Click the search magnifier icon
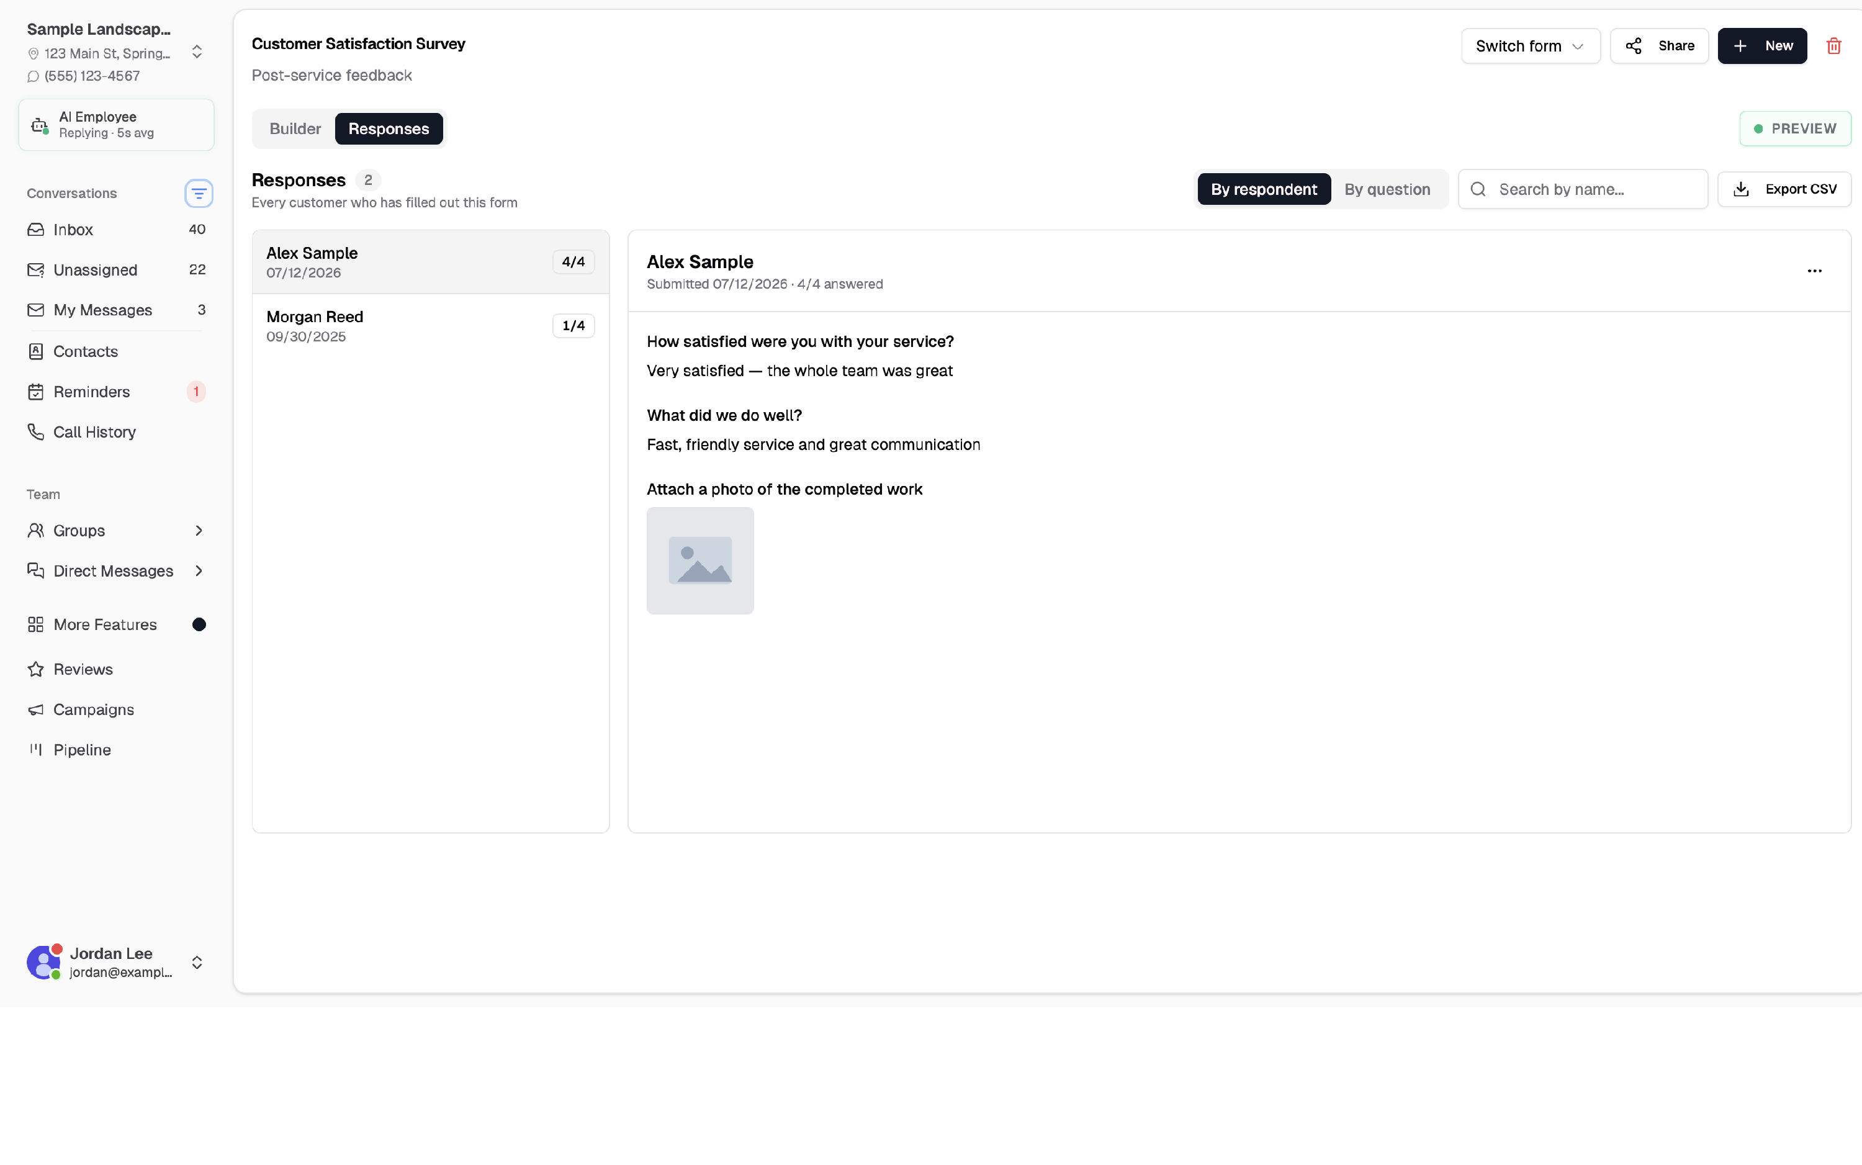Viewport: 1862px width, 1165px height. pyautogui.click(x=1478, y=189)
